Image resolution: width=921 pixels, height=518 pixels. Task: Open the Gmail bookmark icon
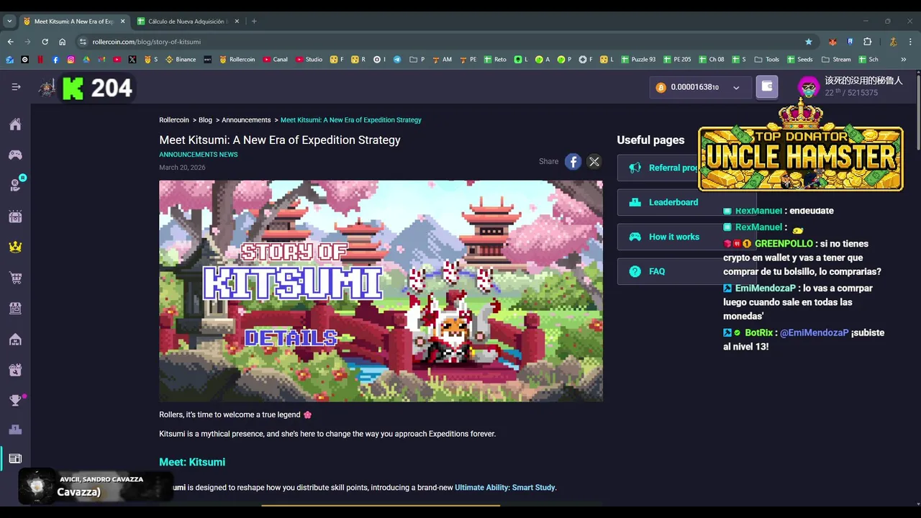click(101, 60)
